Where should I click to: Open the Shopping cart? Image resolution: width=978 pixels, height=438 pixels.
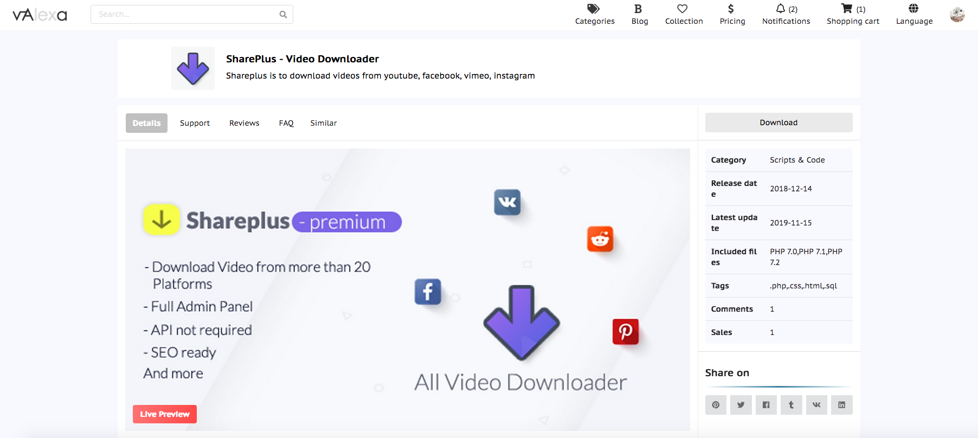pyautogui.click(x=853, y=15)
